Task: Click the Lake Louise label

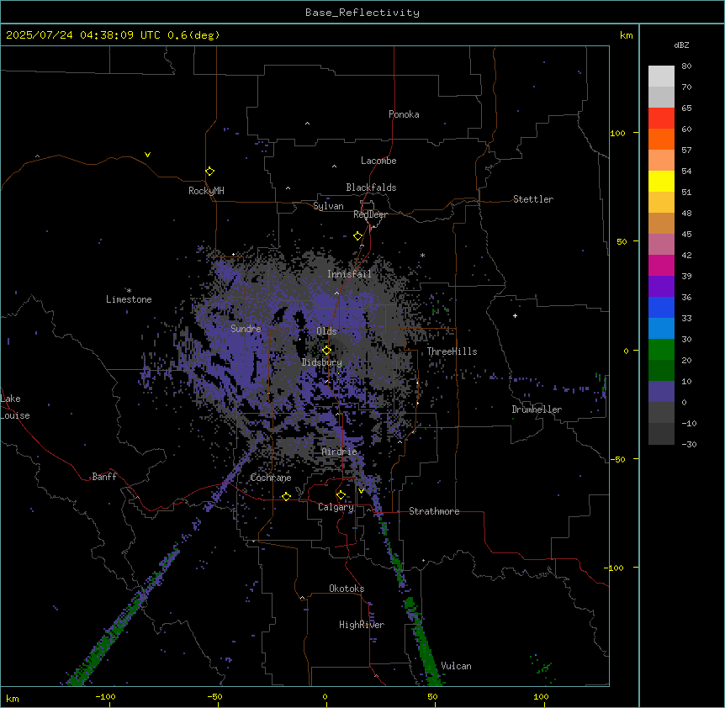Action: coord(15,407)
